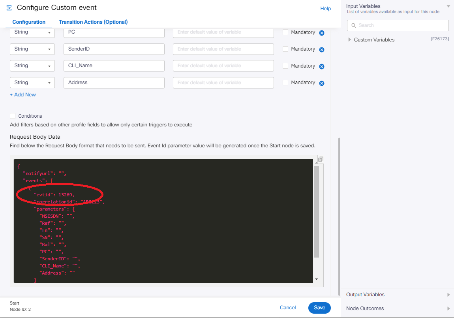Collapse the Input Variables panel arrow
454x318 pixels.
coord(448,6)
